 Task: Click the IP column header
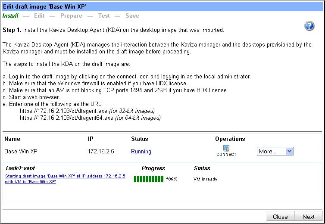[91, 139]
